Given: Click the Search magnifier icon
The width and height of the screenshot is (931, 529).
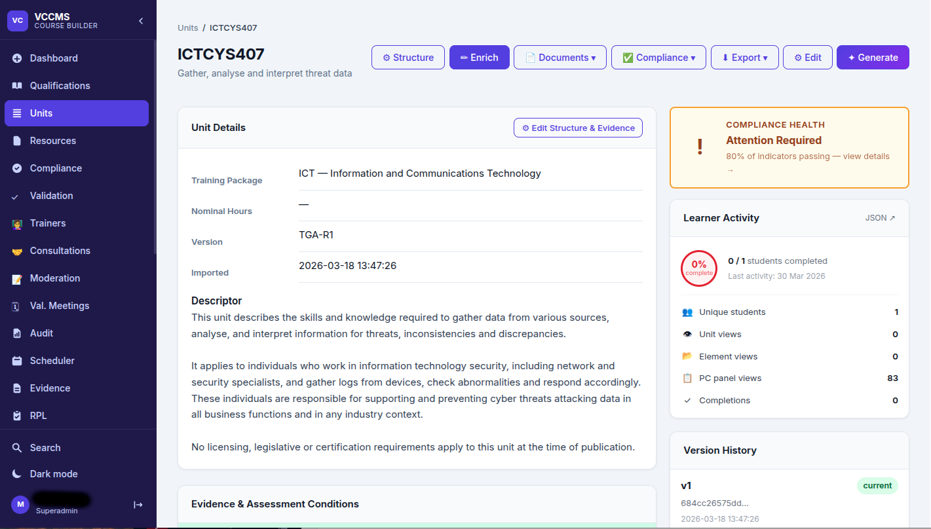Looking at the screenshot, I should click(17, 448).
